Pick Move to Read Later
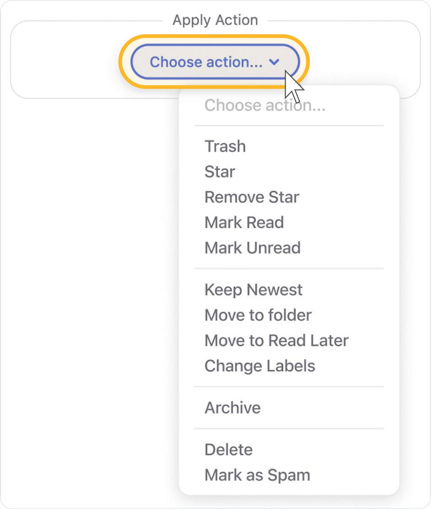Screen dimensions: 431x509 pyautogui.click(x=276, y=340)
